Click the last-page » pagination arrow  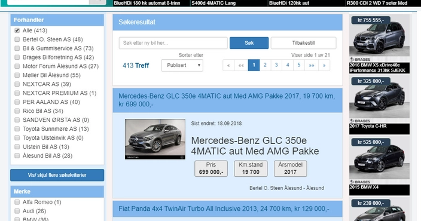click(324, 65)
